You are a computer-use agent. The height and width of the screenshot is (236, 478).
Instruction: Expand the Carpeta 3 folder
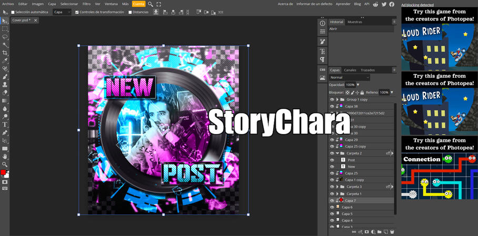pos(337,187)
